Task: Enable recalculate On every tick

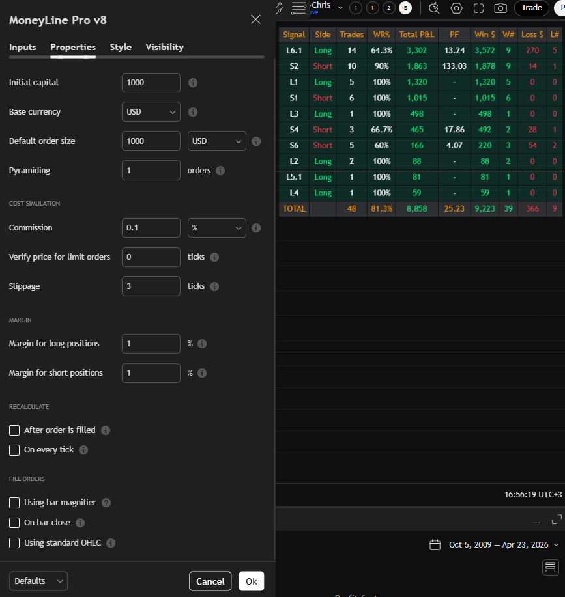Action: click(14, 450)
